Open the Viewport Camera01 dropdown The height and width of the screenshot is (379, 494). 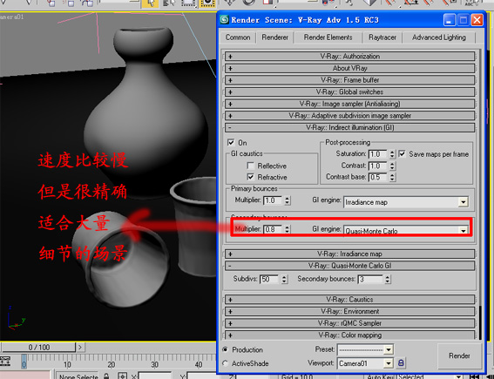click(389, 363)
